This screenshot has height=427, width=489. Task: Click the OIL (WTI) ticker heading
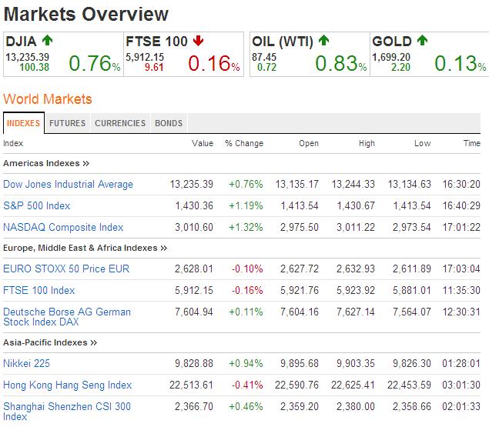coord(283,42)
